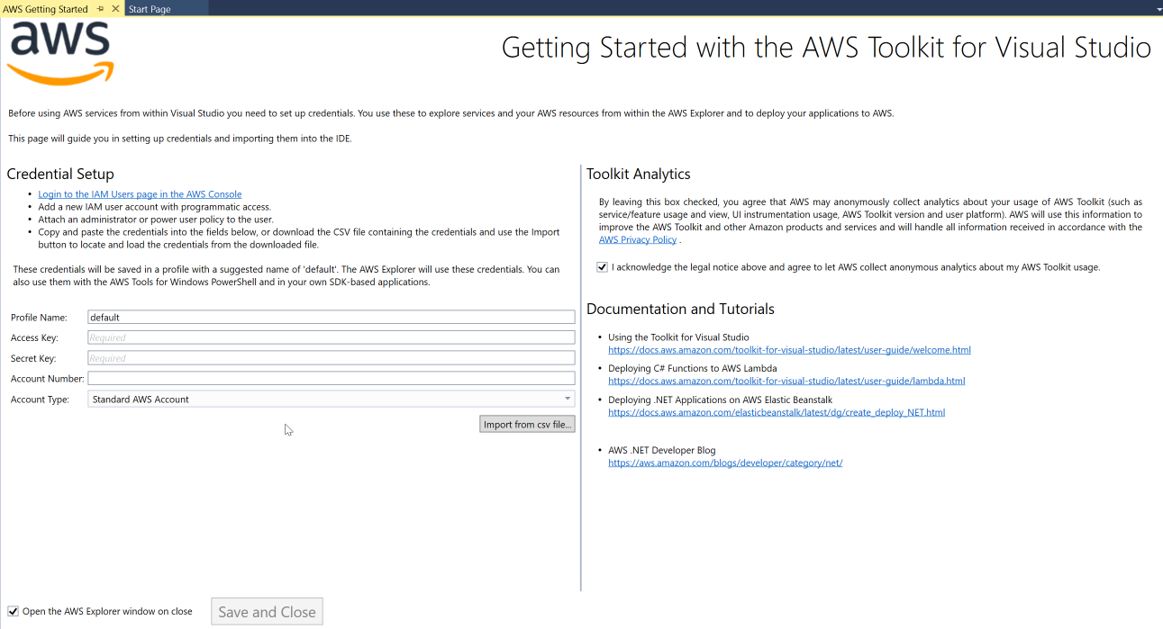Select the AWS Getting Started tab
Screen dimensions: 1163x629
pos(45,9)
